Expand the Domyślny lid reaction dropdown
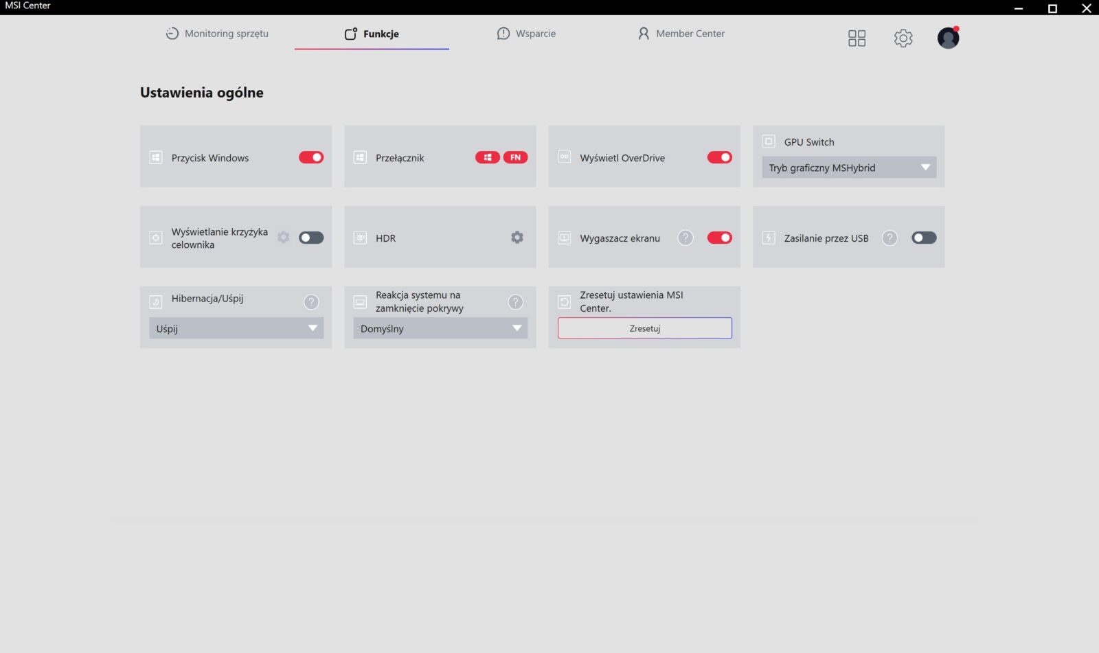Image resolution: width=1099 pixels, height=653 pixels. pos(440,328)
